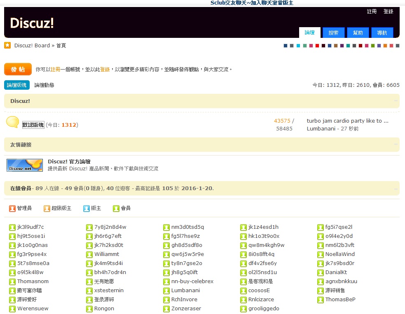Click the member icon beside jk3l9udf7c
405x314 pixels.
click(12, 227)
